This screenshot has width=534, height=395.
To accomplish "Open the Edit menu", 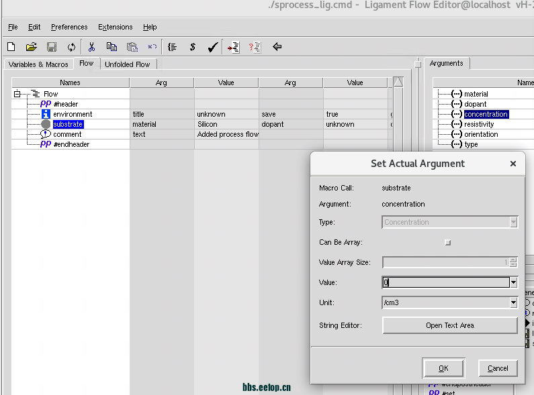I will click(34, 27).
